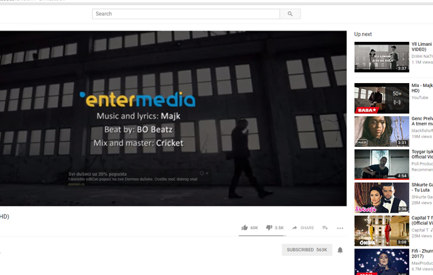The width and height of the screenshot is (433, 275).
Task: Click the Capital T video title
Action: tap(422, 221)
